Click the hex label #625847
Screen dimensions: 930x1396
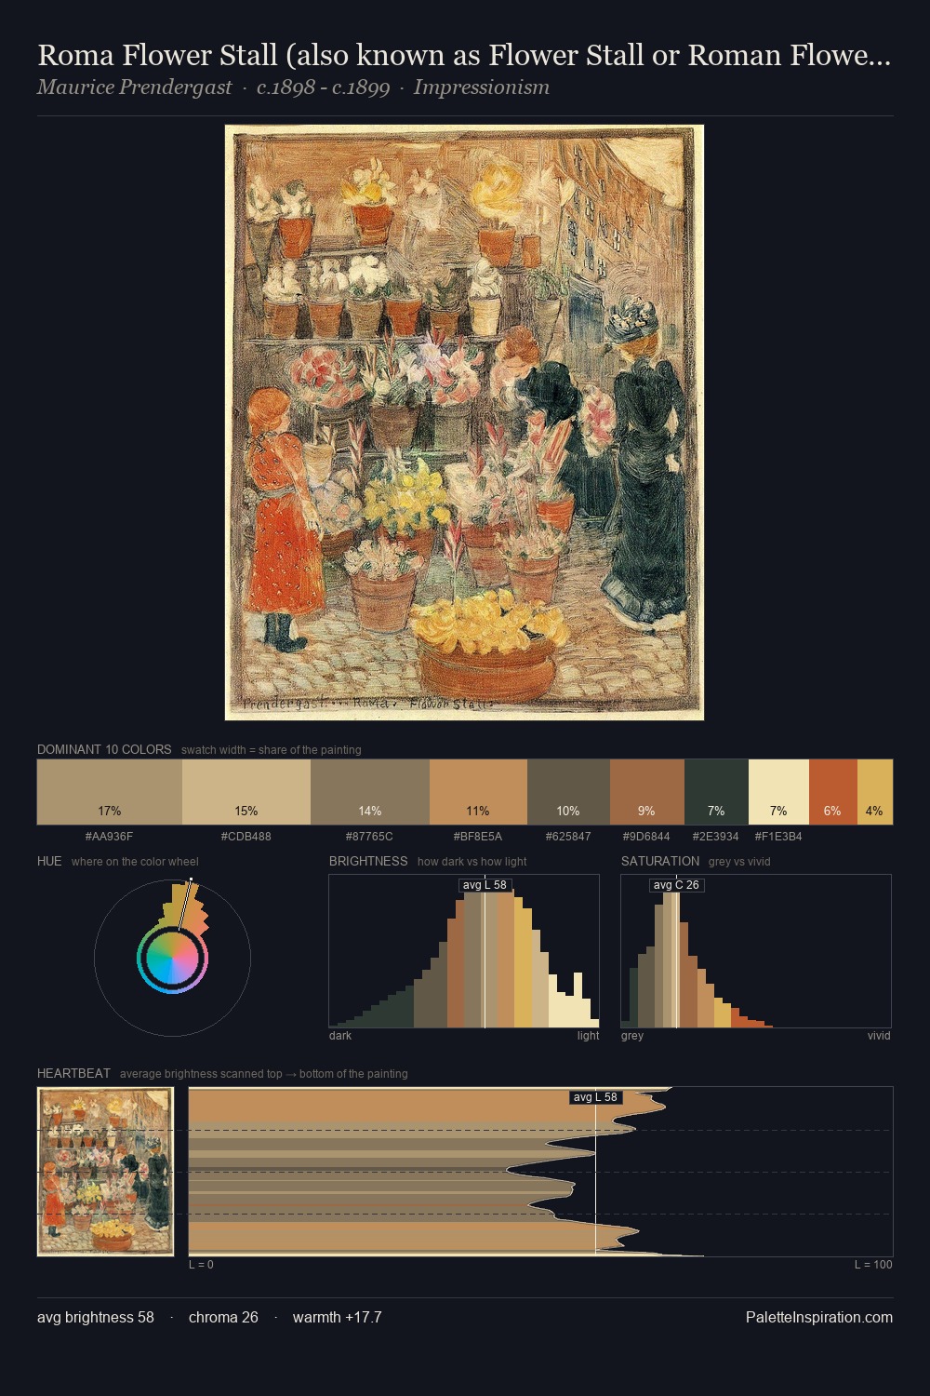click(568, 837)
